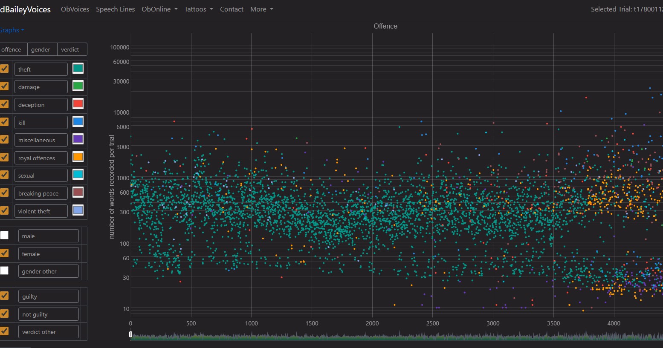Open the ObOnline dropdown menu

coord(159,9)
